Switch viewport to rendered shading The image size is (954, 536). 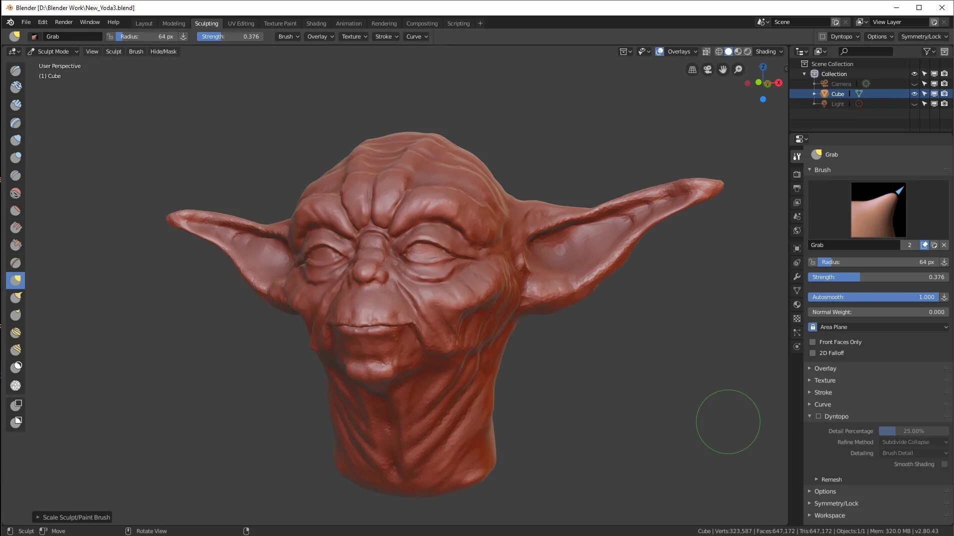point(747,51)
